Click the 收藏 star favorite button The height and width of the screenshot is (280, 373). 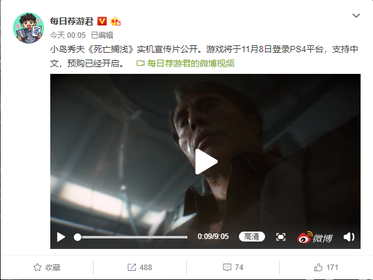tap(47, 268)
